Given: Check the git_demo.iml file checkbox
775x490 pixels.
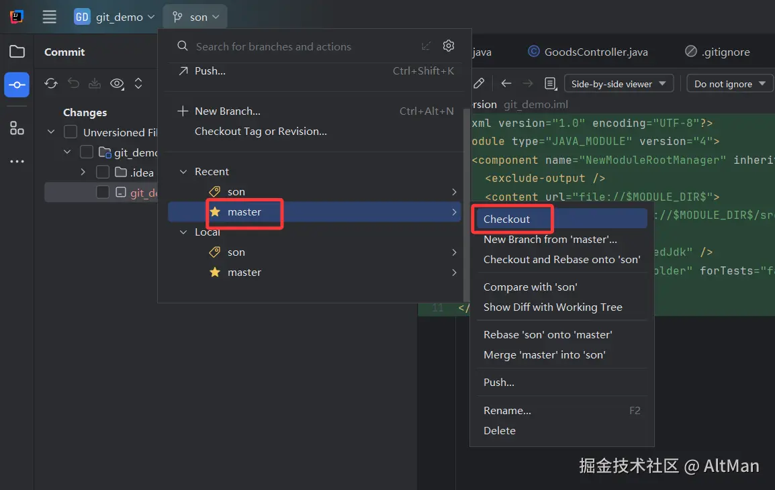Looking at the screenshot, I should [102, 192].
